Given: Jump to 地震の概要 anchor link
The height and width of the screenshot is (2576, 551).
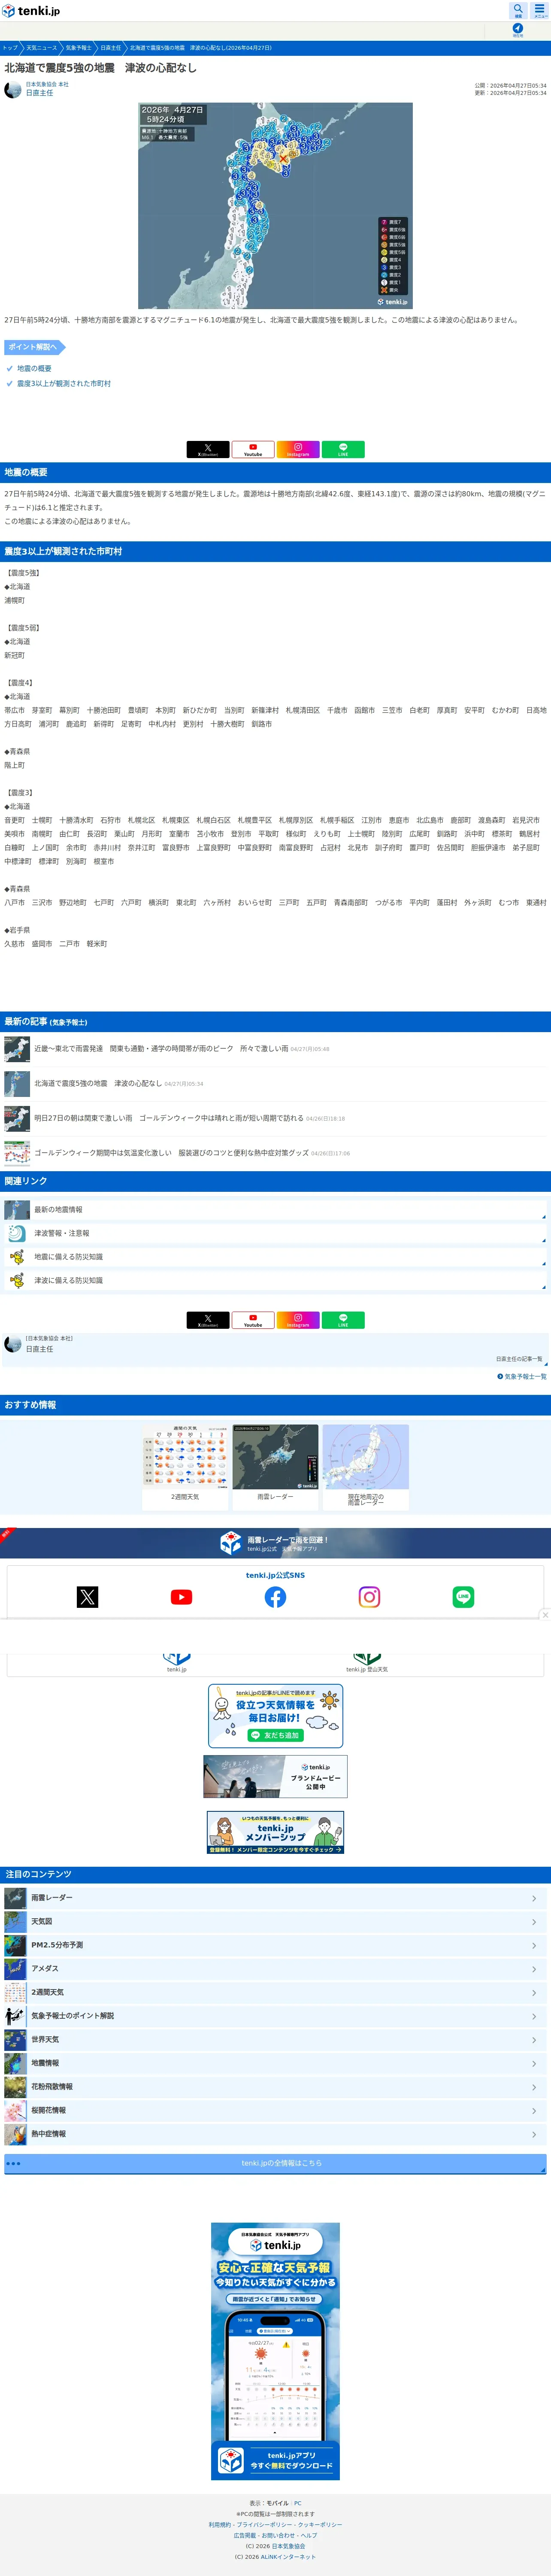Looking at the screenshot, I should [34, 368].
